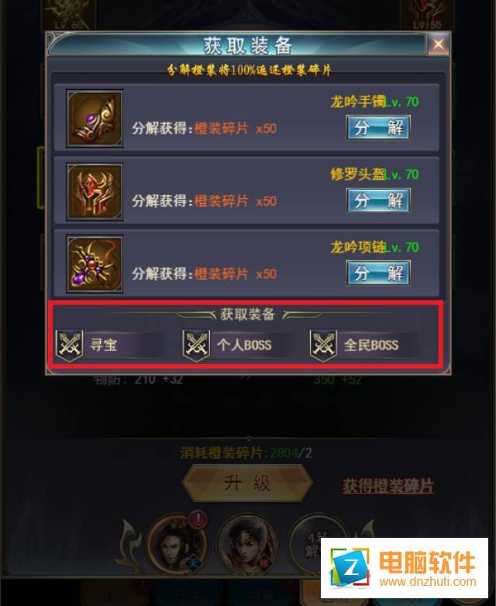Click the crossed swords icon beside 个人BOSS

coord(196,345)
